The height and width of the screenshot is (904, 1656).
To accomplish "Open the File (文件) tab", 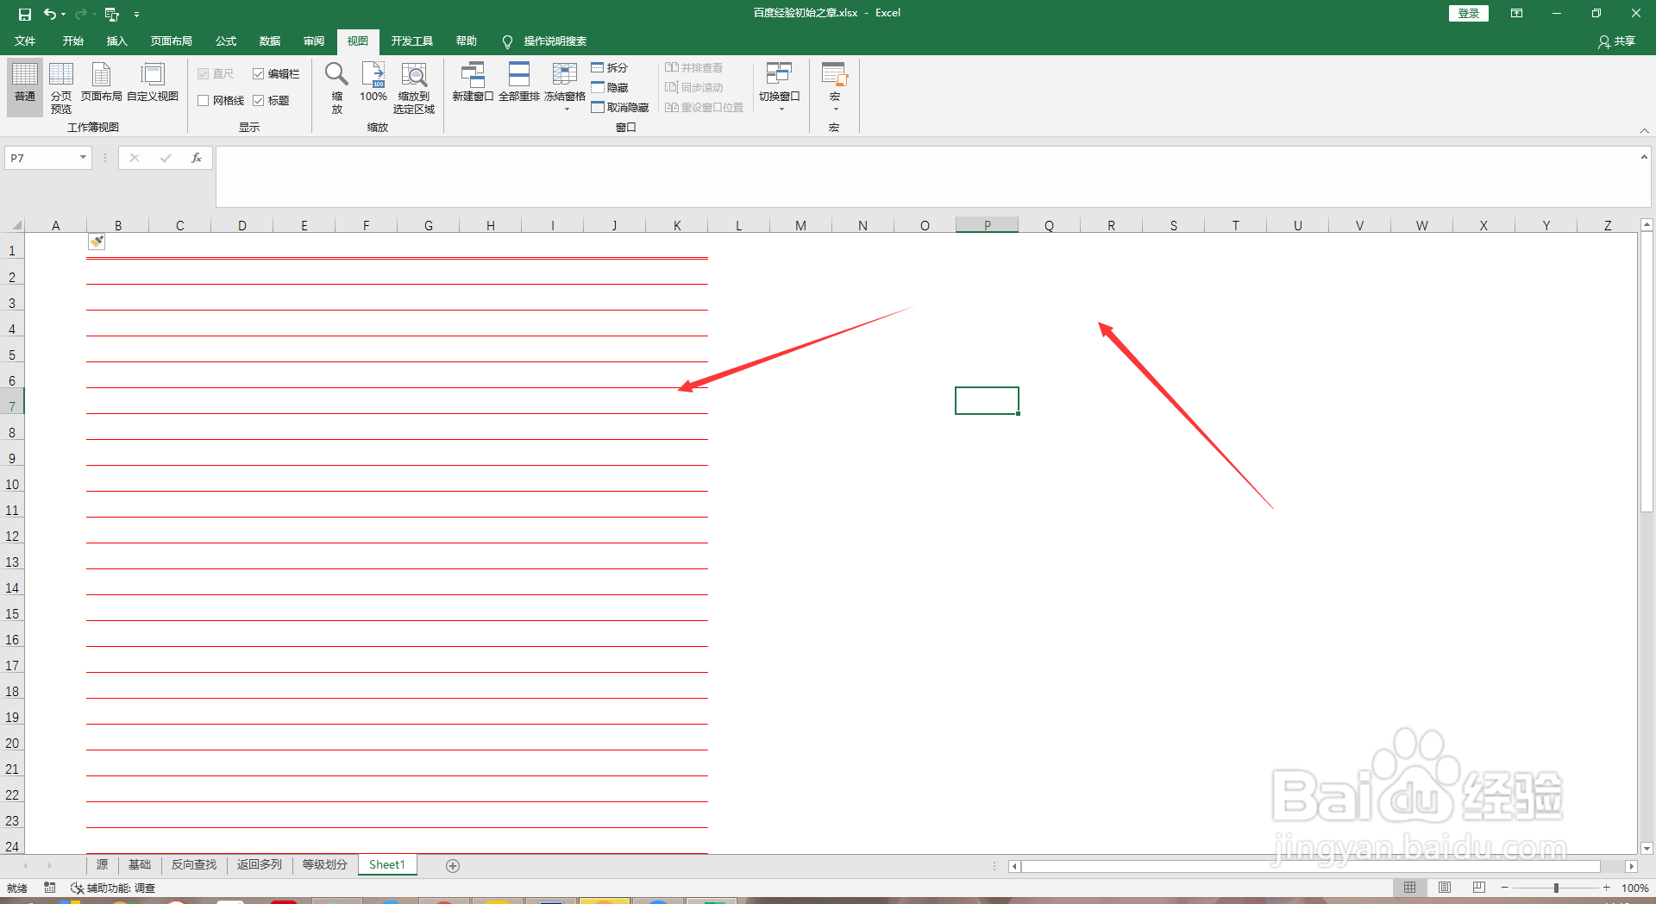I will [25, 41].
